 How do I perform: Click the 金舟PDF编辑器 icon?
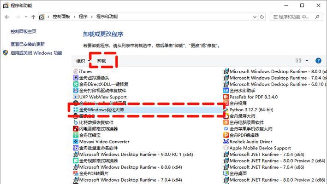coord(226,135)
